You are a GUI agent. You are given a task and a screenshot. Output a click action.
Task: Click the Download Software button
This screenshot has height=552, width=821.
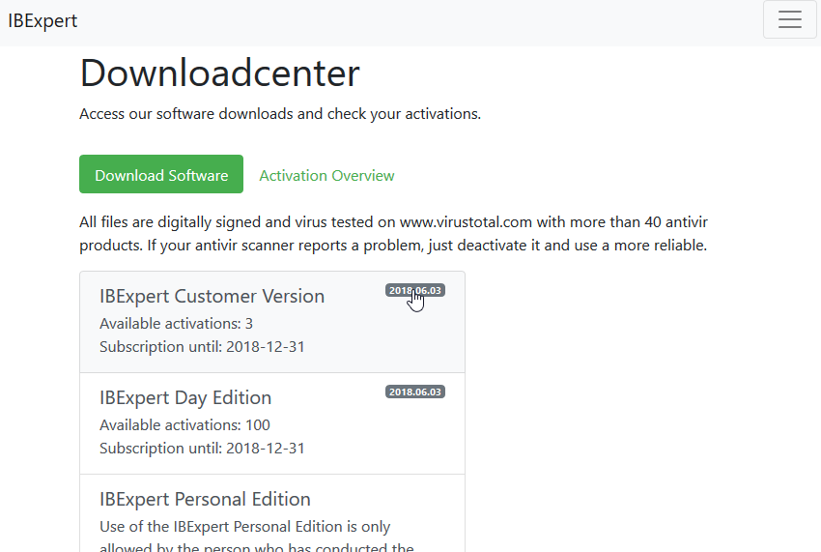[161, 174]
